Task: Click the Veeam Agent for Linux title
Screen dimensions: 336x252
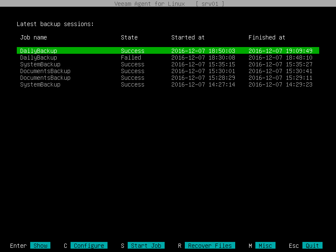Action: pyautogui.click(x=150, y=4)
